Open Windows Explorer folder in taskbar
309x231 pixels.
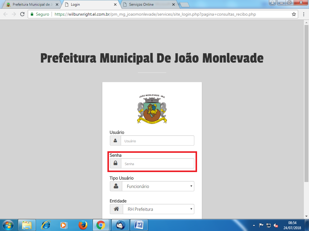(27, 225)
